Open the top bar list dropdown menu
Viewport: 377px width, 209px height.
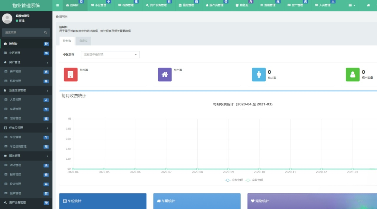click(x=352, y=5)
